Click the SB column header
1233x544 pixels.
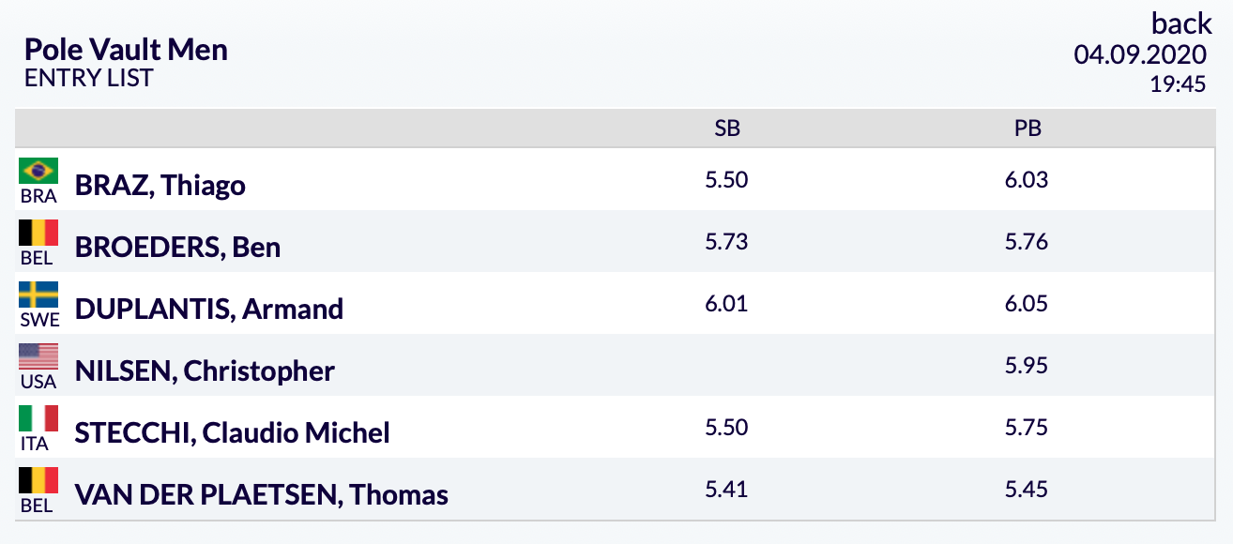click(727, 128)
